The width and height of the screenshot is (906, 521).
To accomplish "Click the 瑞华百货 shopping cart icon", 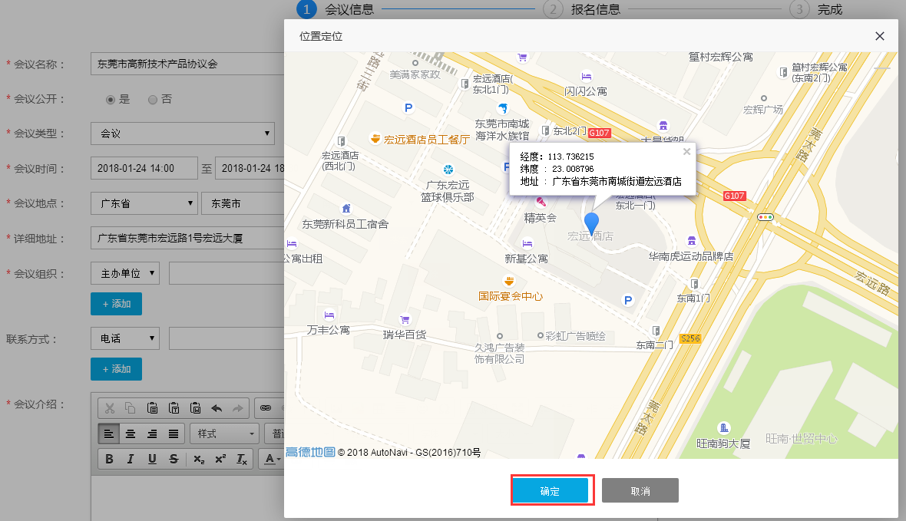I will [405, 319].
